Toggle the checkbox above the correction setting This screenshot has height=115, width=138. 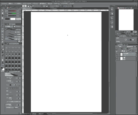tap(7, 102)
